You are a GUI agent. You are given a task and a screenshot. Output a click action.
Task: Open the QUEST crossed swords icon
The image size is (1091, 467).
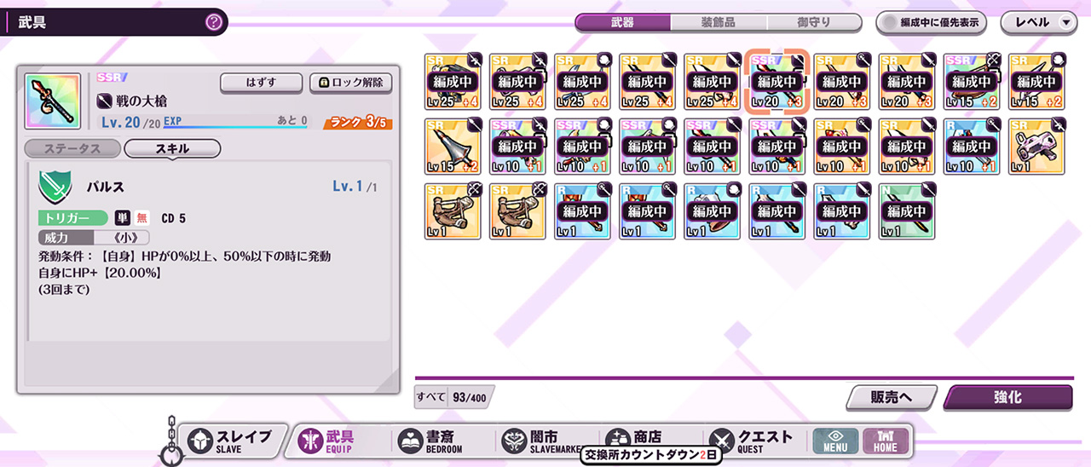tap(722, 441)
